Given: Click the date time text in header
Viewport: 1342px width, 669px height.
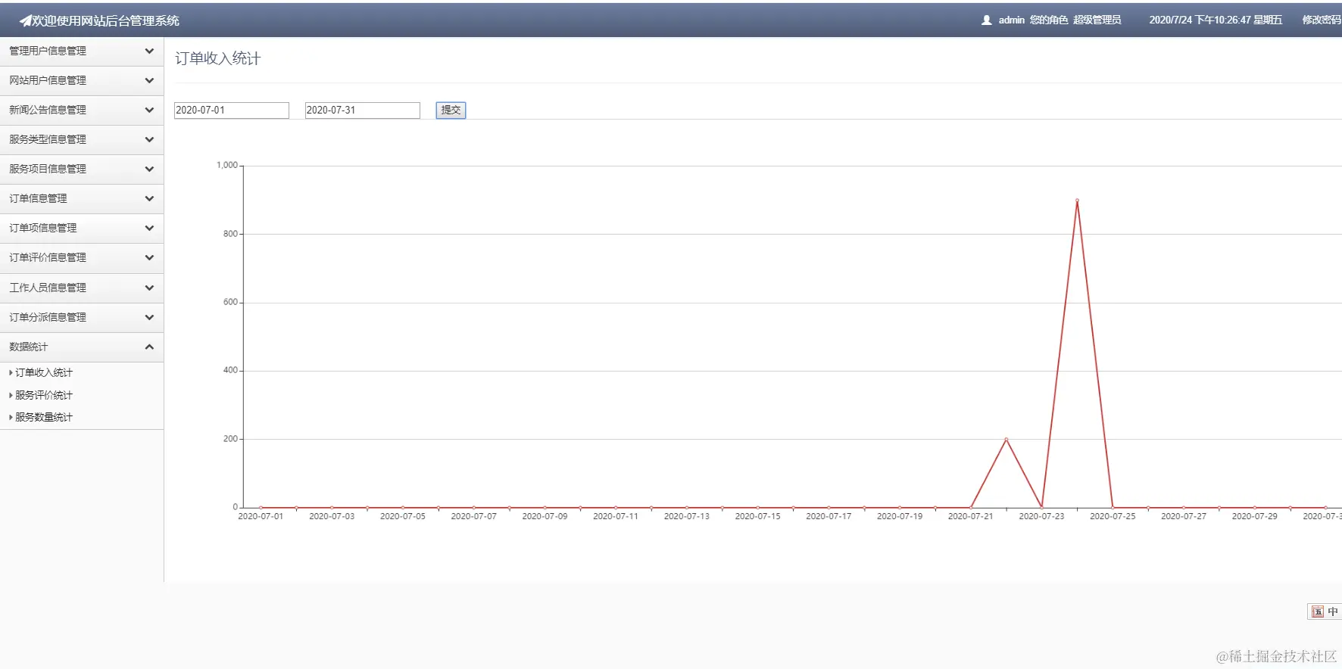Looking at the screenshot, I should (x=1216, y=20).
